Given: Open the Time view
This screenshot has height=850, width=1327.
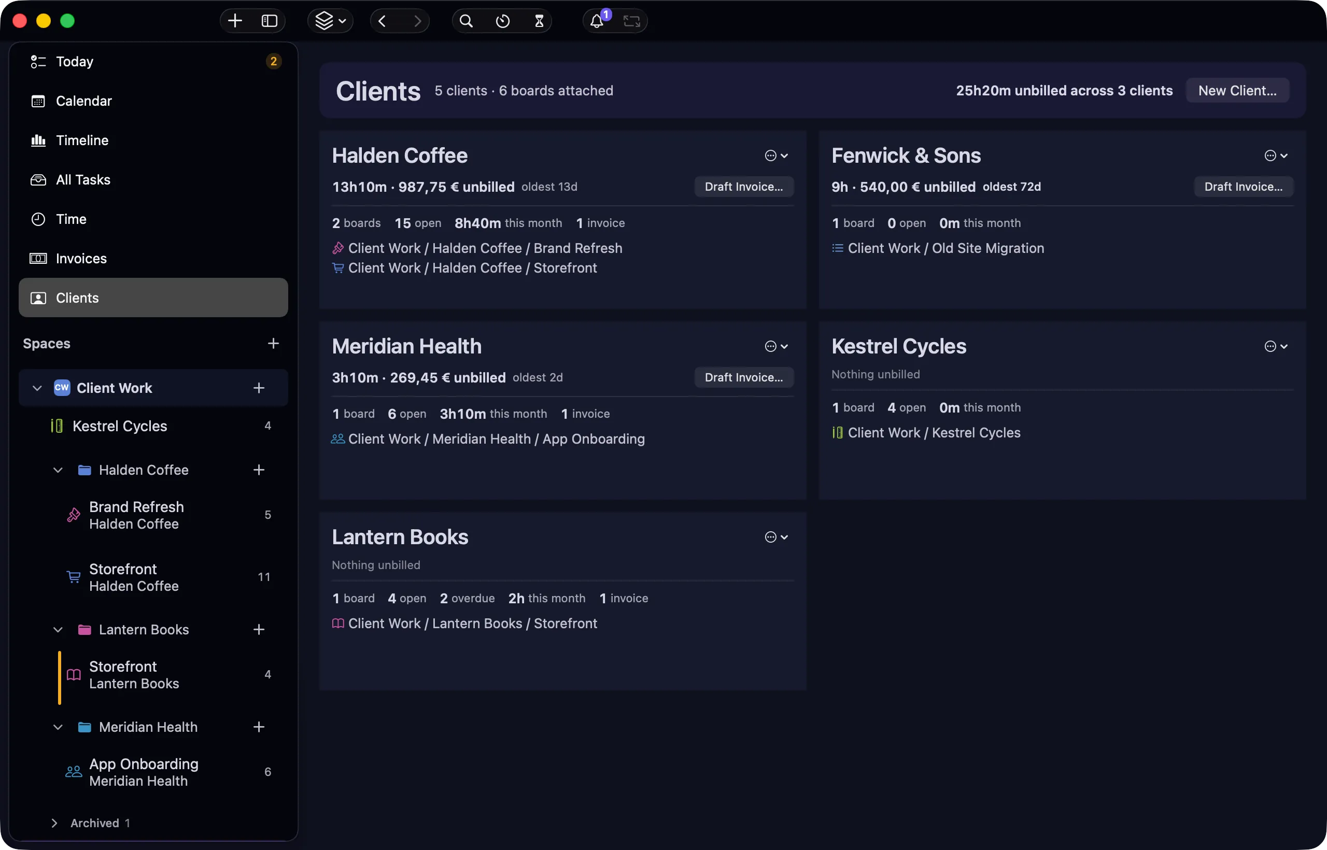Looking at the screenshot, I should tap(153, 219).
